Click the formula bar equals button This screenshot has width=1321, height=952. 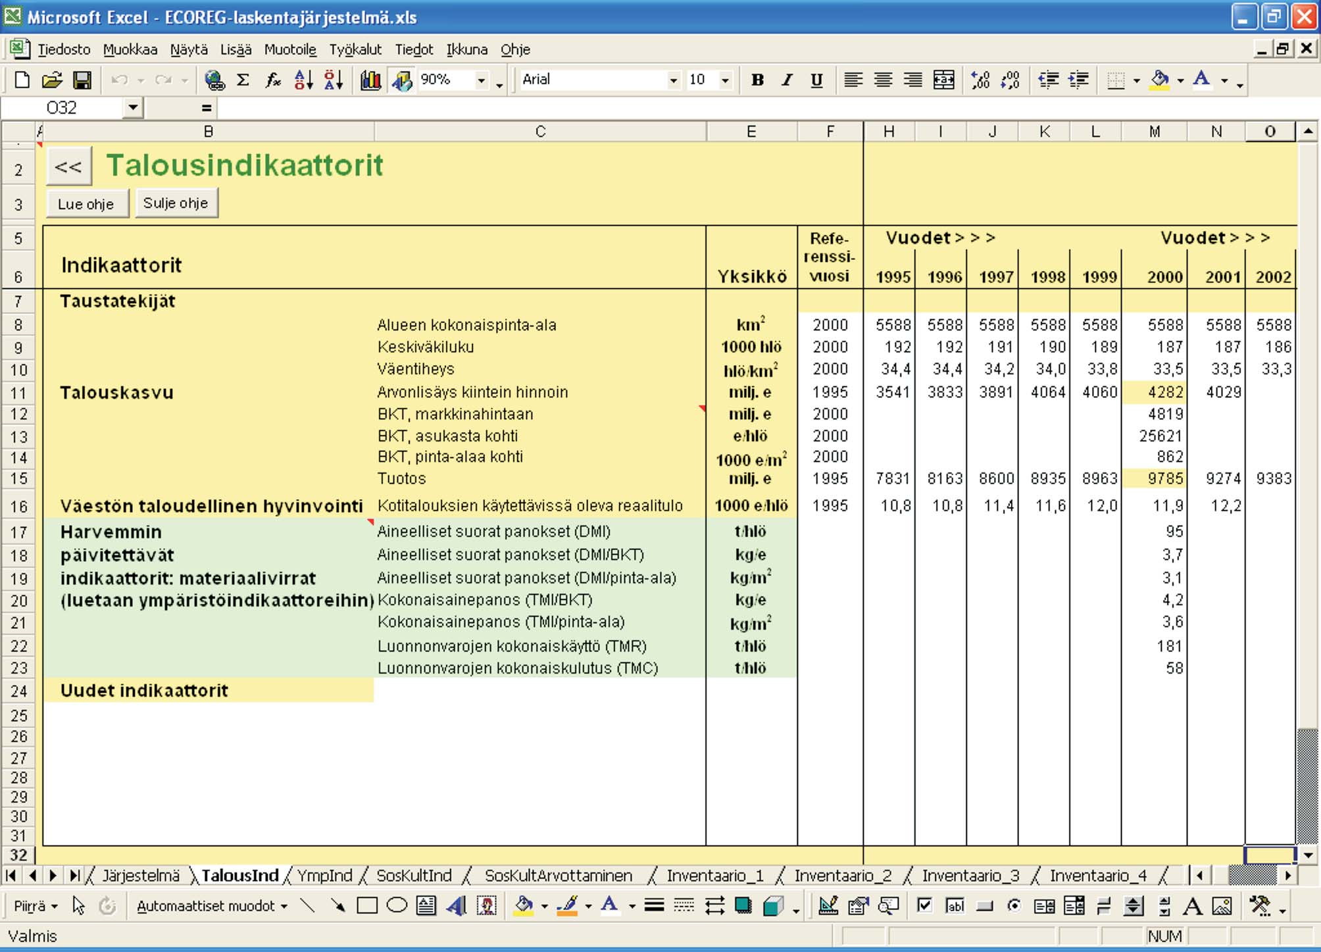click(207, 108)
